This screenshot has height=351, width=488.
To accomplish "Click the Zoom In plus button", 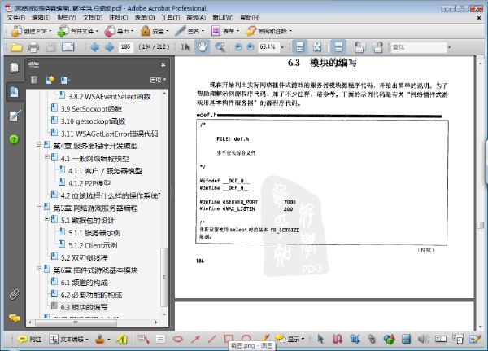I will 251,47.
